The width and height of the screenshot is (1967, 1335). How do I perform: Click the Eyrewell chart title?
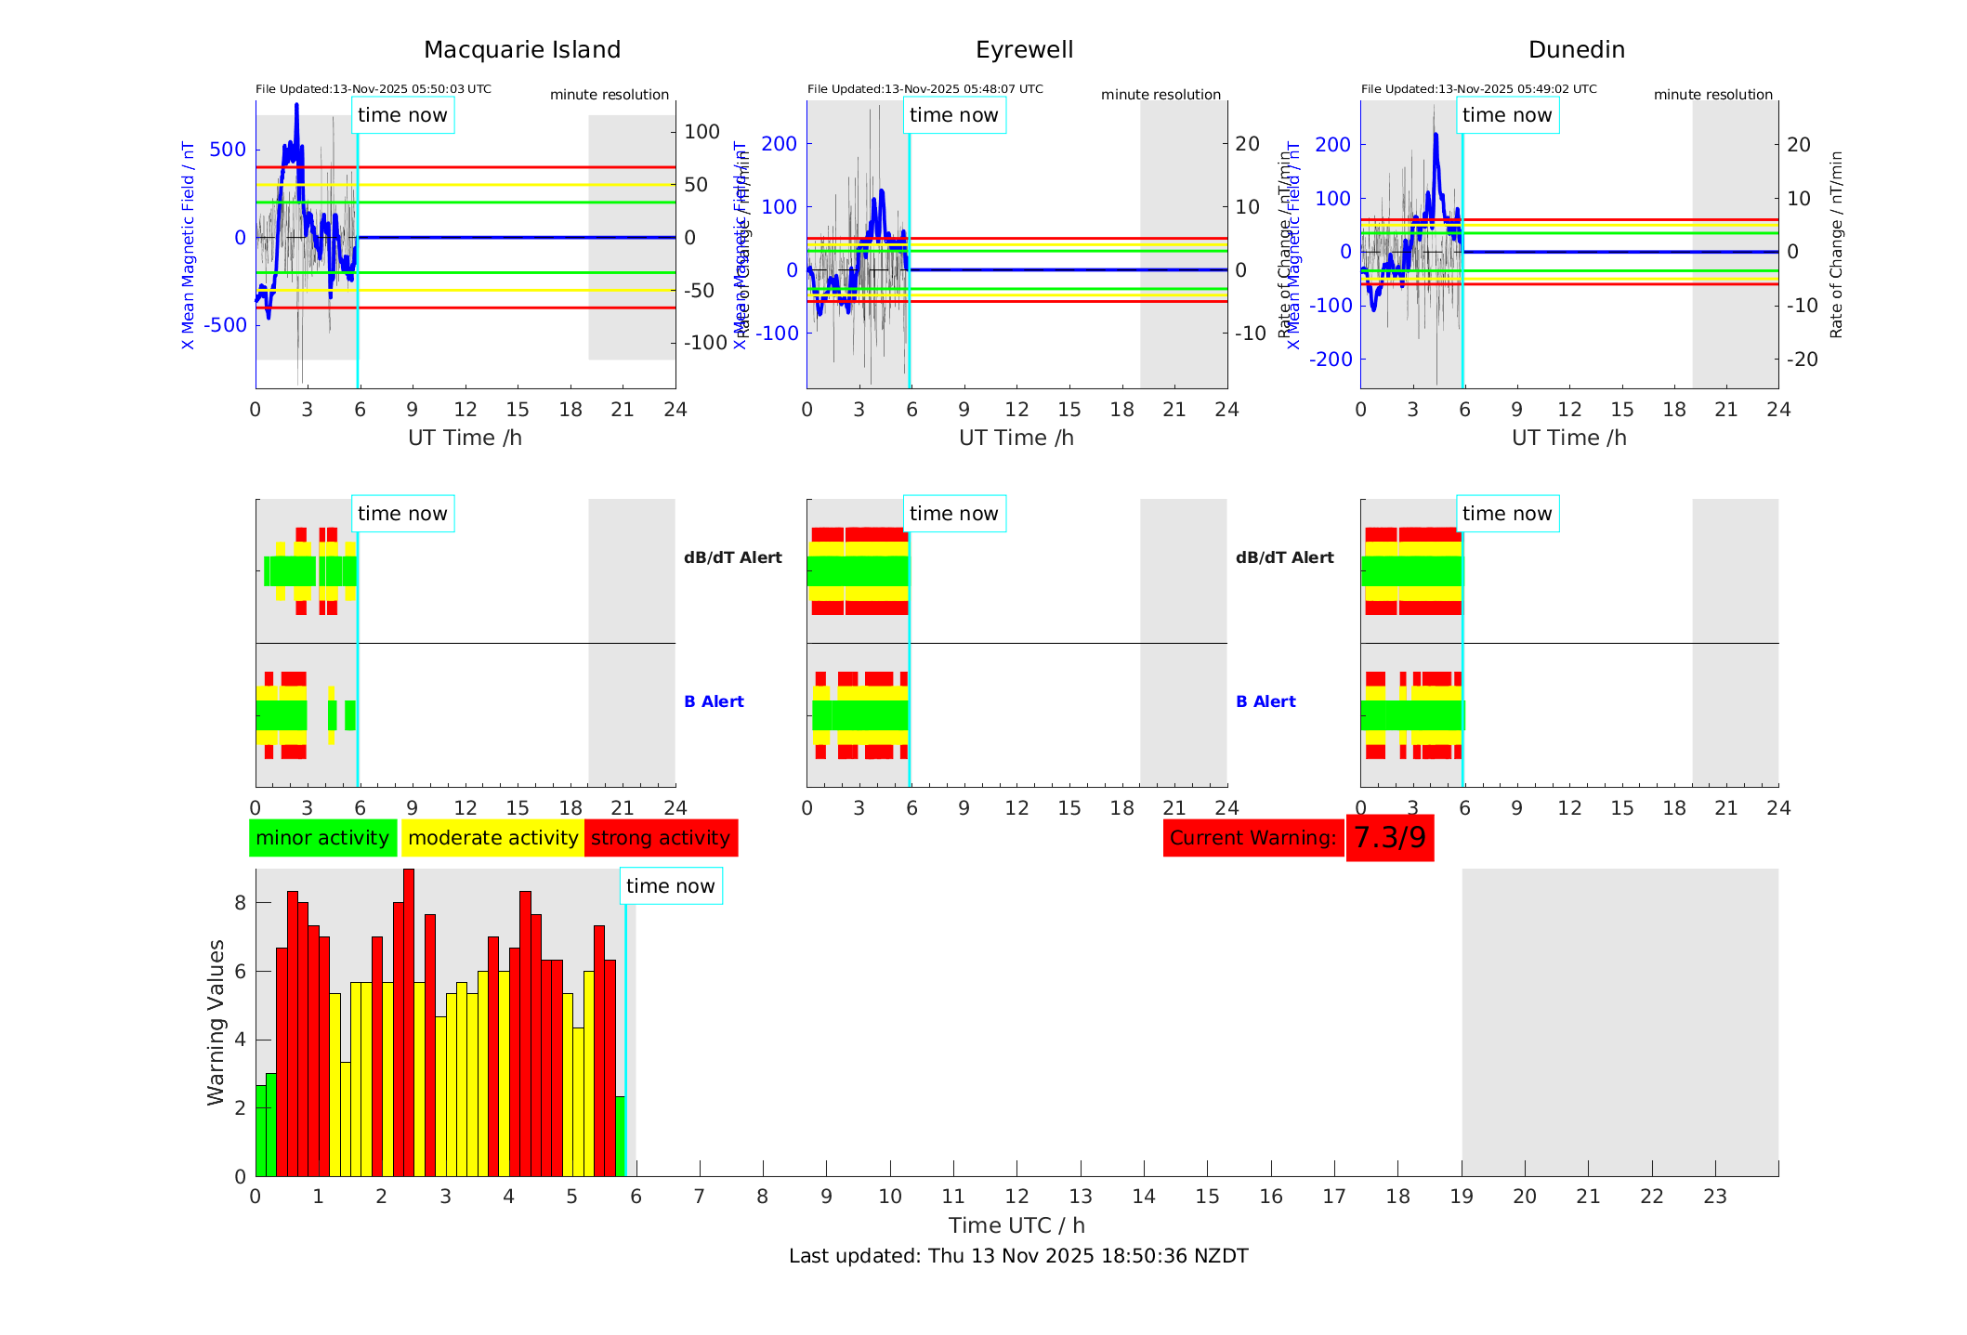coord(1024,50)
